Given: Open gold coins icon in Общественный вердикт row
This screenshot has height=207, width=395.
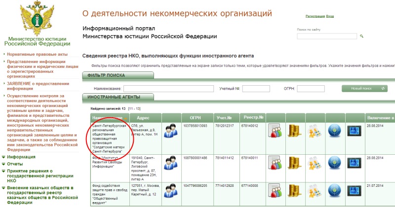Looking at the screenshot, I should point(295,191).
